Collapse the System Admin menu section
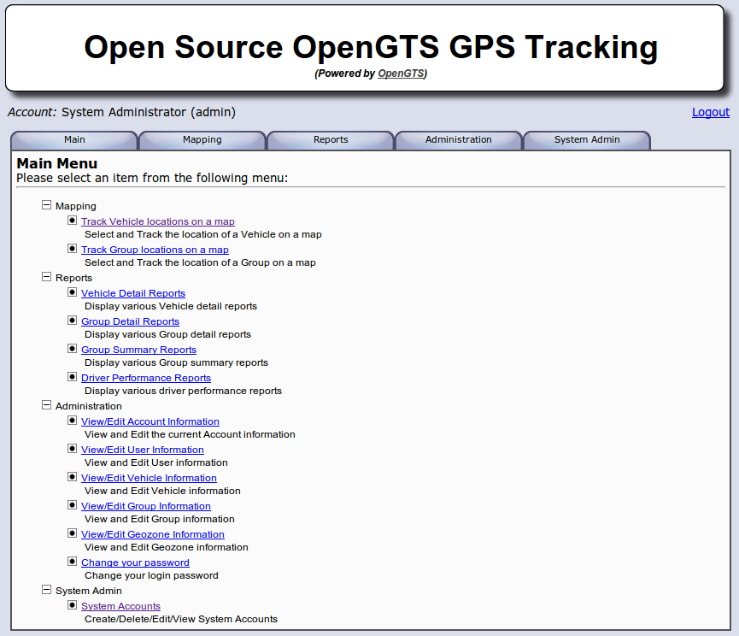The image size is (739, 636). (47, 590)
